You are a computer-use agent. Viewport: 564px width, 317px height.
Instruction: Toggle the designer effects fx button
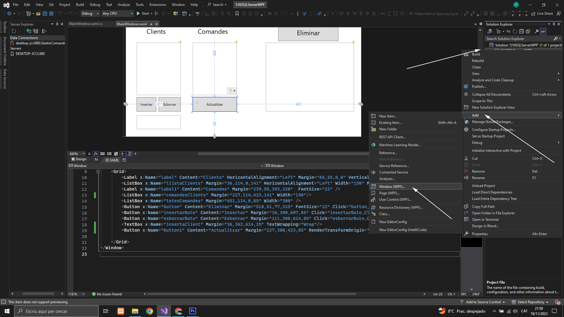tap(95, 154)
